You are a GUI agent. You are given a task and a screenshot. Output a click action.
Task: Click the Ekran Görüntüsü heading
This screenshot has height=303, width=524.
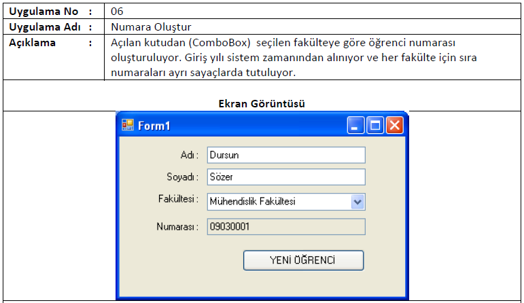pyautogui.click(x=262, y=103)
